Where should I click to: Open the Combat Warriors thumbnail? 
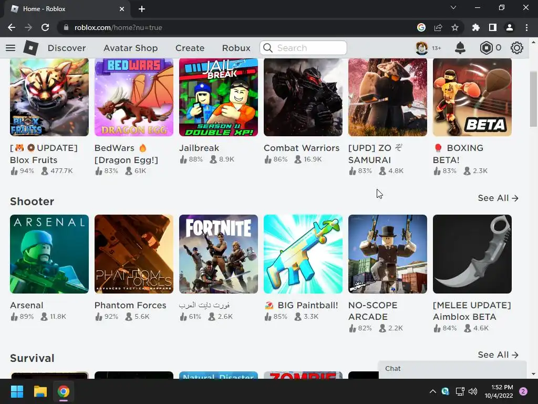[x=303, y=97]
